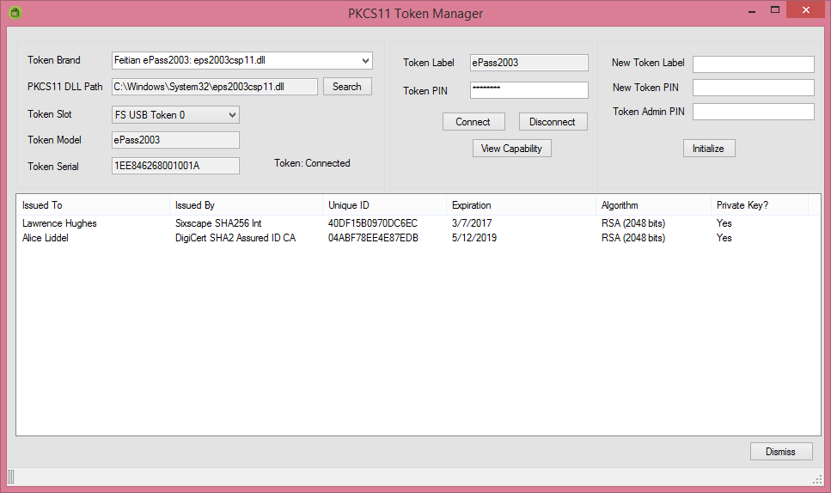This screenshot has width=831, height=493.
Task: Click the Search button
Action: [x=347, y=87]
